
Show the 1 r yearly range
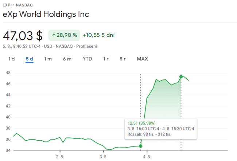click(106, 59)
